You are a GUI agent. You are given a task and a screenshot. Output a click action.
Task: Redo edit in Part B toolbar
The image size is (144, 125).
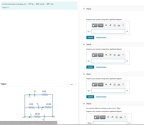coord(110,55)
